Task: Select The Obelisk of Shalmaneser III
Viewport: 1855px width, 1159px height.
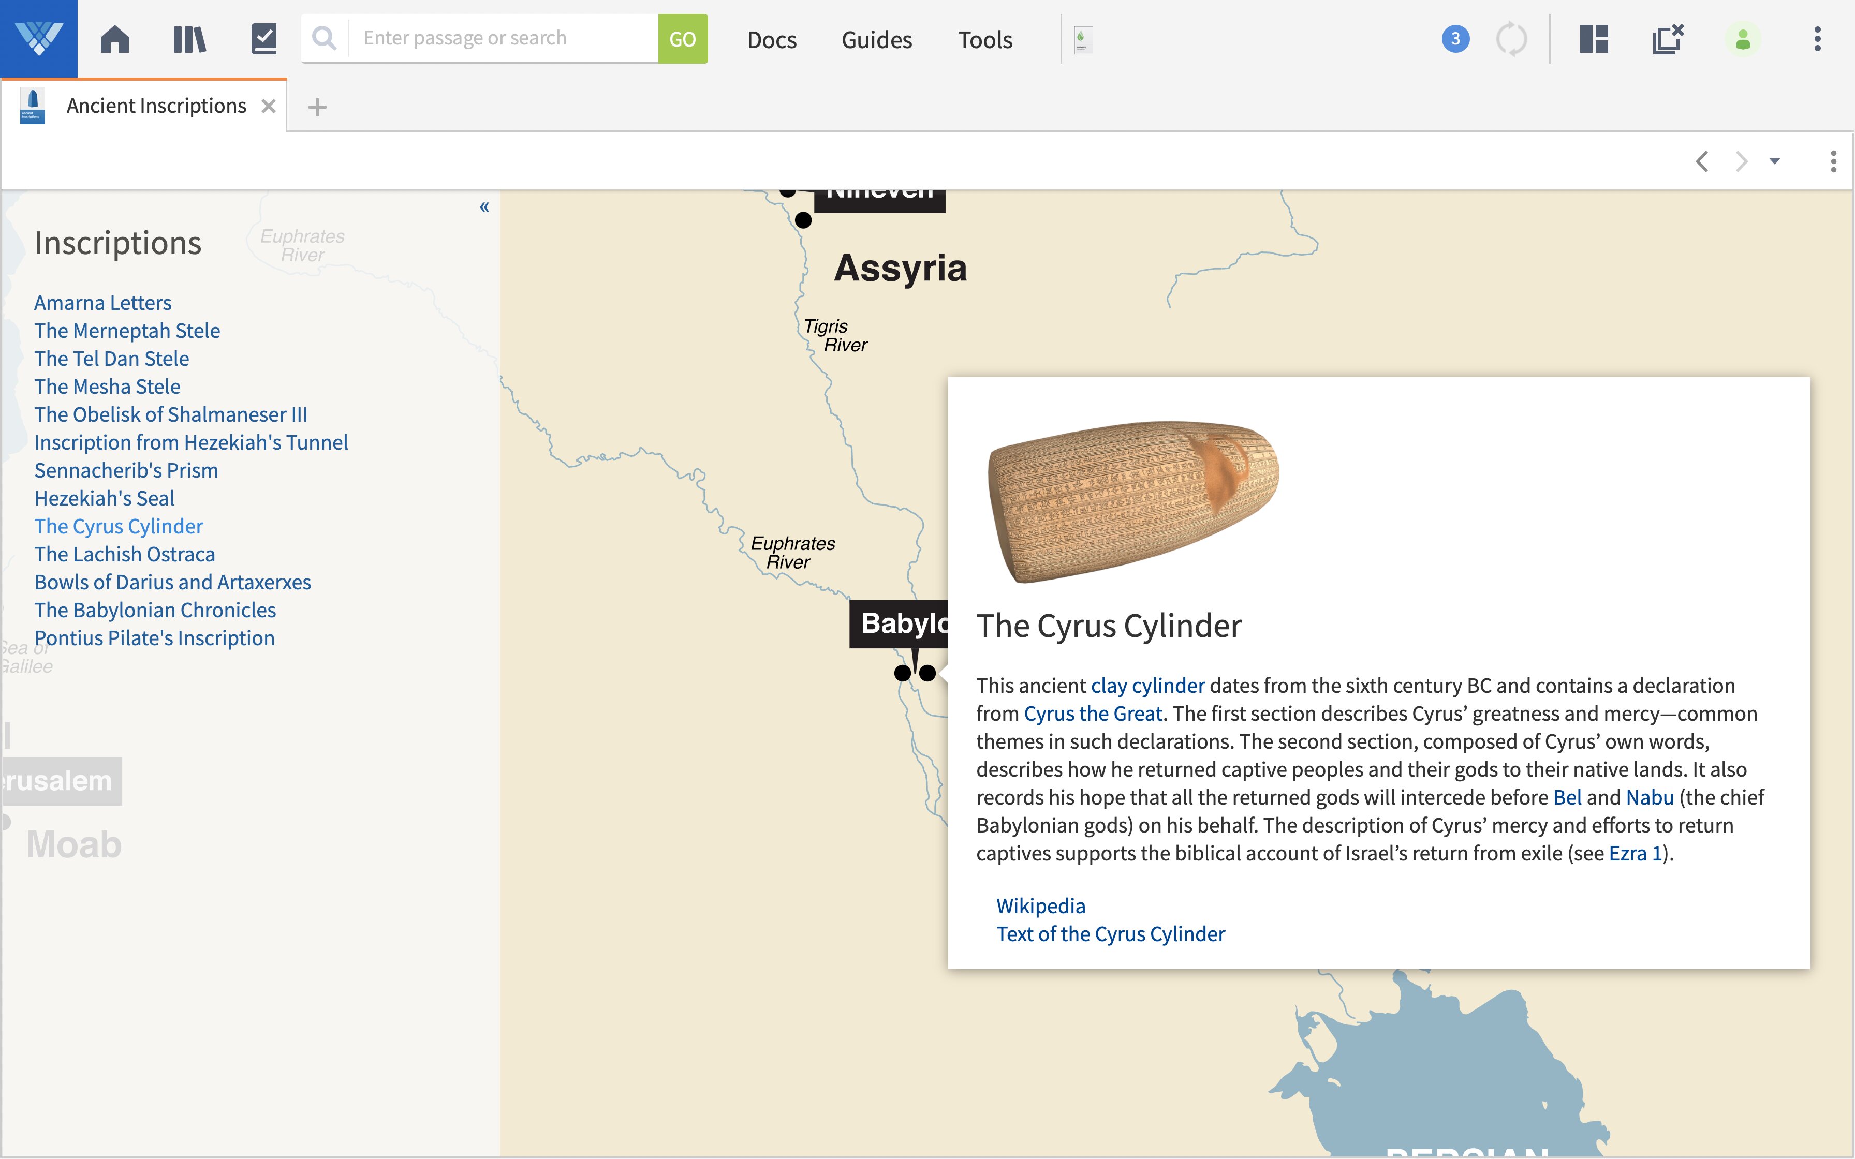Action: click(x=171, y=414)
